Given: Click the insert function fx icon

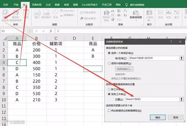Looking at the screenshot, I should (51, 31).
